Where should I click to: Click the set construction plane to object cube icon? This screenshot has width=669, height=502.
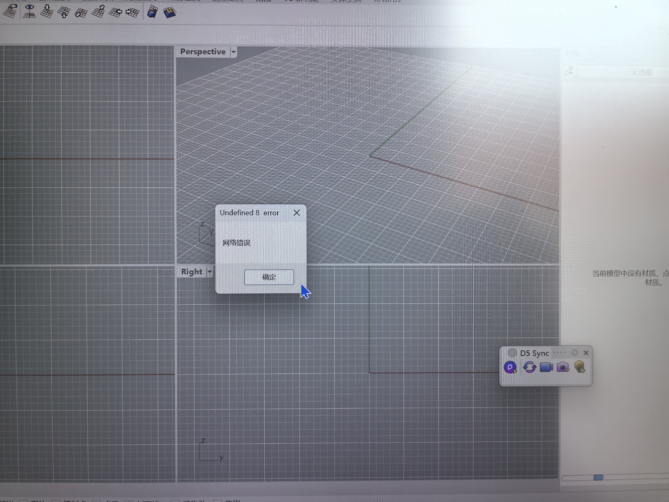point(152,12)
